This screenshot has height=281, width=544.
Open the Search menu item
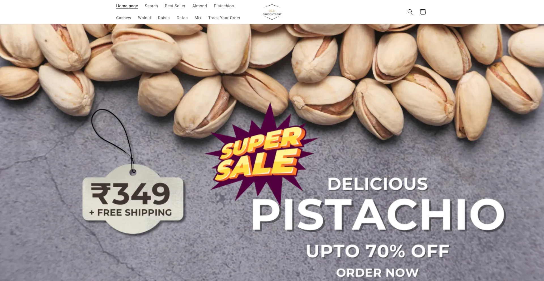(151, 6)
